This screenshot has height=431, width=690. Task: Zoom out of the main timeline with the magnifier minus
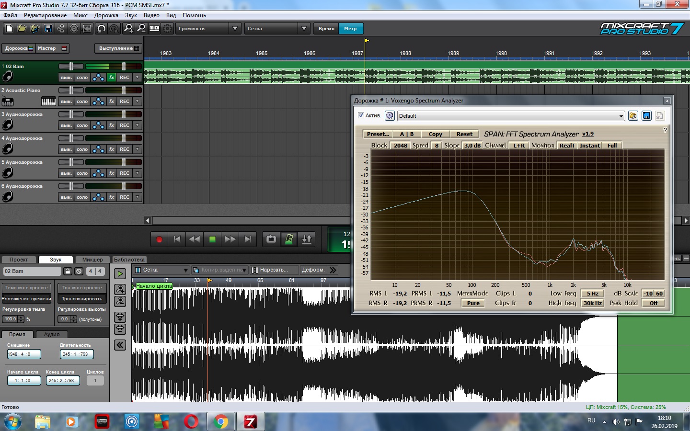tap(141, 29)
